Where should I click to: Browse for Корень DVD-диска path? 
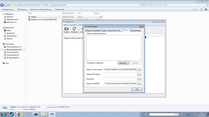[x=139, y=74]
